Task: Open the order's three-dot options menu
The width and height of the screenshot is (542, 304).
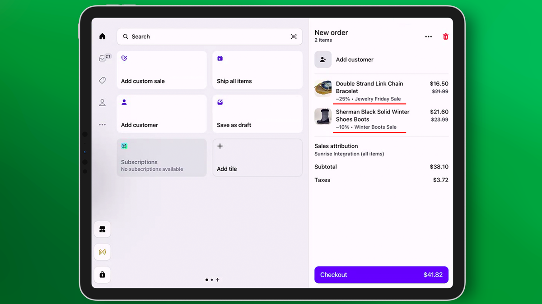Action: coord(428,36)
